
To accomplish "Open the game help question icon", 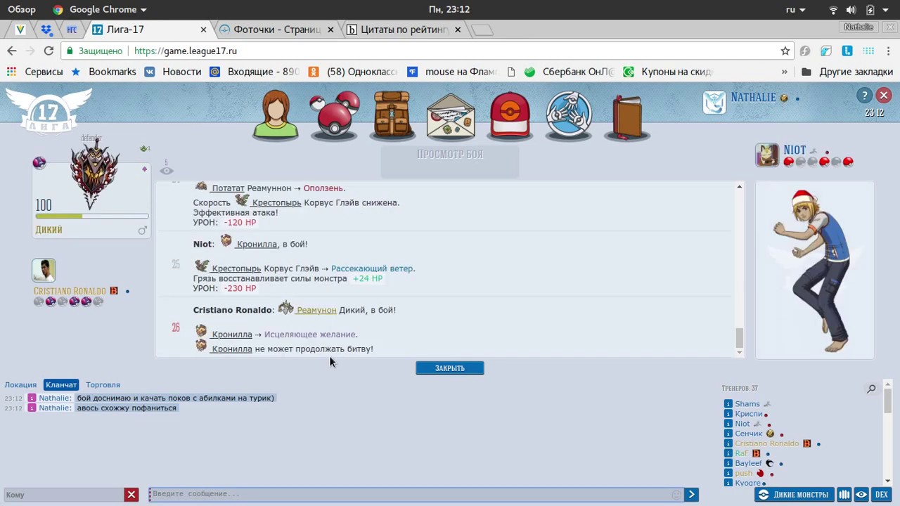I will click(x=864, y=96).
